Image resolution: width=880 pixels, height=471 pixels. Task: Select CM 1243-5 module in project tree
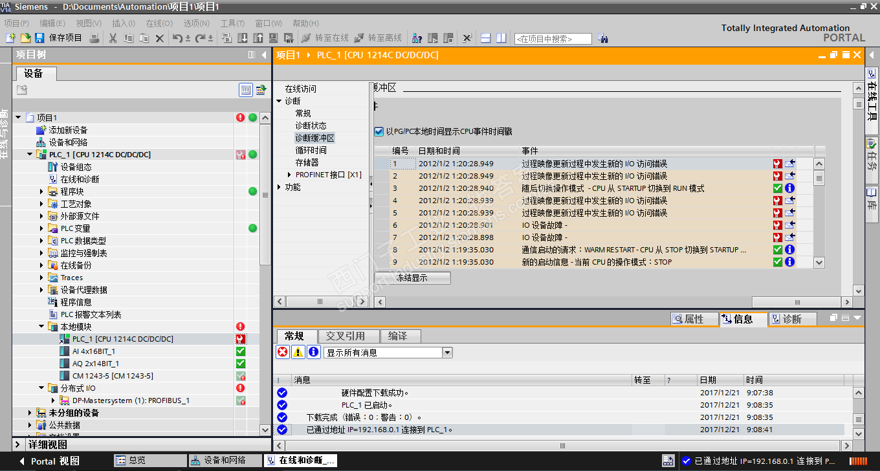pos(113,376)
